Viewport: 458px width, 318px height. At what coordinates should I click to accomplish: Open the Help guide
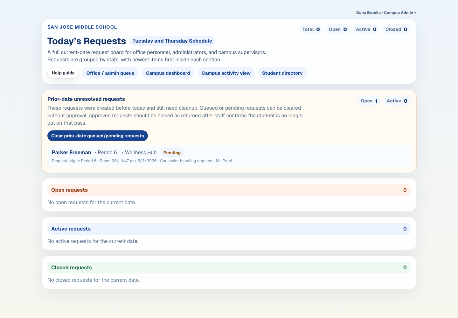coord(63,73)
